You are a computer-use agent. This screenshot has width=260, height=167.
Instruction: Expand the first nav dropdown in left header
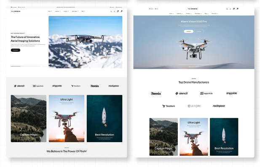[x=50, y=11]
